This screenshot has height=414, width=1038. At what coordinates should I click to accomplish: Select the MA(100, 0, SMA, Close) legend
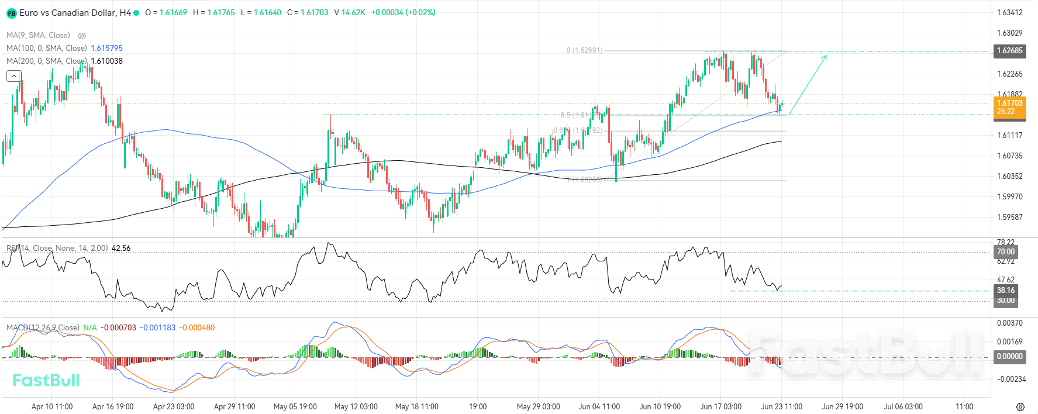pyautogui.click(x=47, y=49)
